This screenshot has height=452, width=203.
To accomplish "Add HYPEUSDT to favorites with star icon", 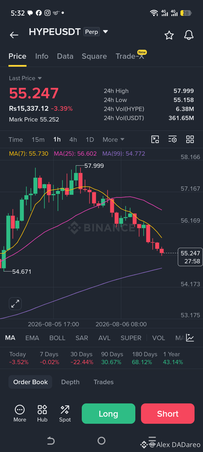I will (169, 35).
